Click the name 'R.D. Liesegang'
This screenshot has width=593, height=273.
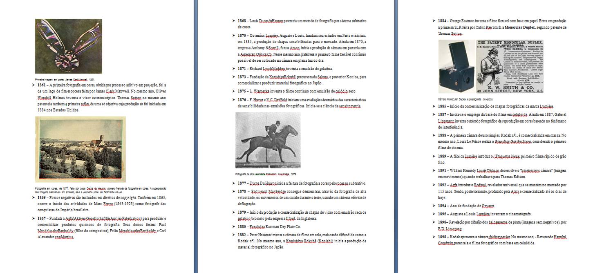450,228
